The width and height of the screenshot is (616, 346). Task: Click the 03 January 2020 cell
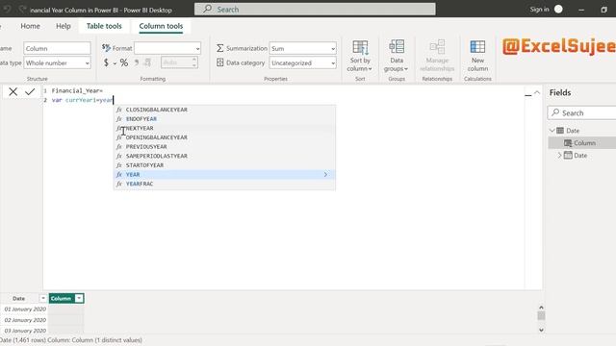pos(25,331)
